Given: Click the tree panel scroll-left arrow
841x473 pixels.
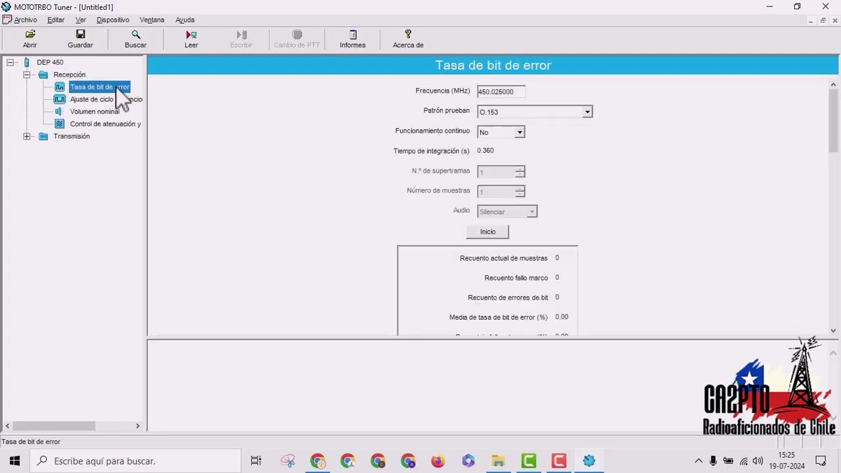Looking at the screenshot, I should coord(7,426).
